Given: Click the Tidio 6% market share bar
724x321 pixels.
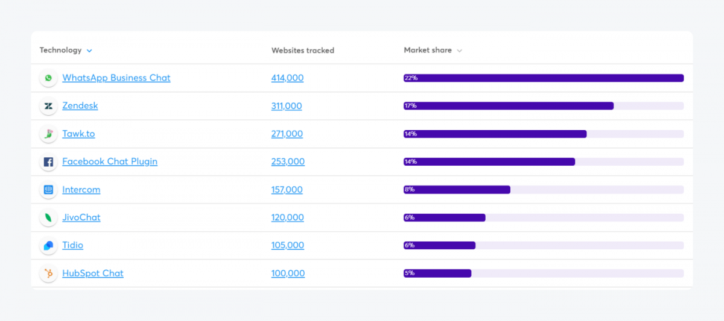Looking at the screenshot, I should pyautogui.click(x=440, y=245).
